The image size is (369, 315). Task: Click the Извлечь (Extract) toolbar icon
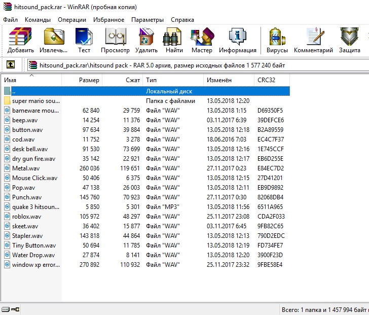click(x=53, y=41)
